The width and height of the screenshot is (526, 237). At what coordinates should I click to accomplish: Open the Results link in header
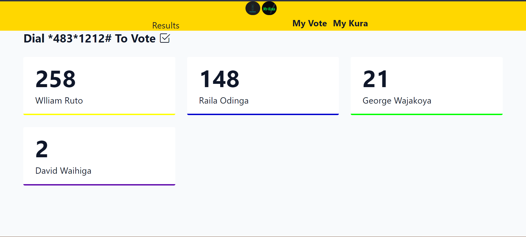point(166,25)
